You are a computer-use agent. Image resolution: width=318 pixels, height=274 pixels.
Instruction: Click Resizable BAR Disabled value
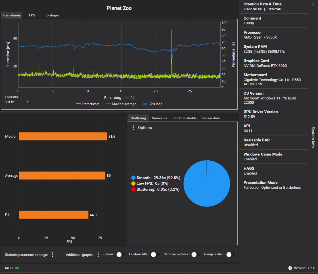251,145
